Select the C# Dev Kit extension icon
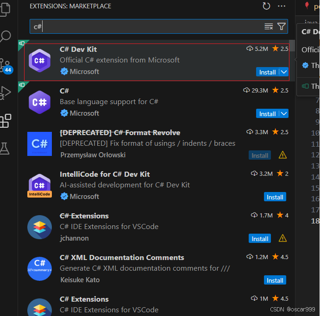Viewport: 320px width, 316px height. 39,61
